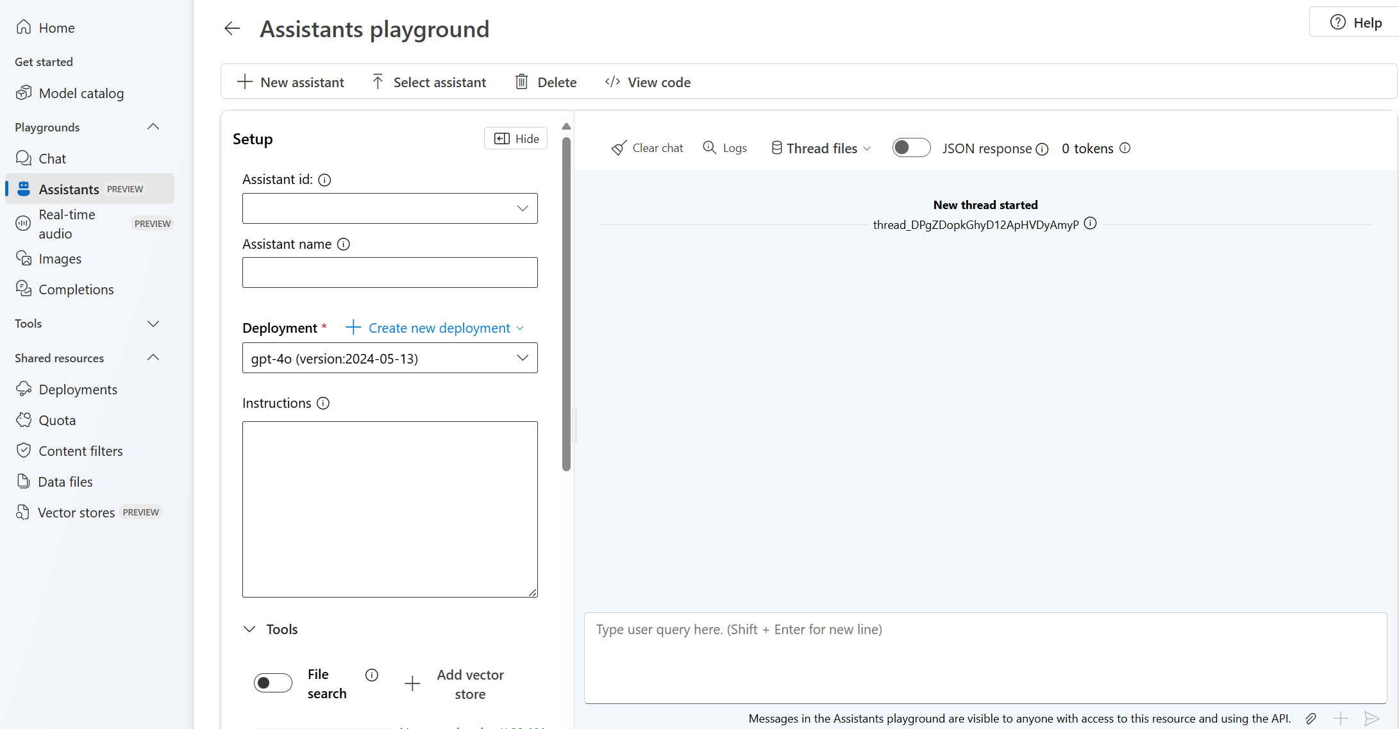Click the plus icon beside send
The height and width of the screenshot is (729, 1399).
pyautogui.click(x=1341, y=719)
